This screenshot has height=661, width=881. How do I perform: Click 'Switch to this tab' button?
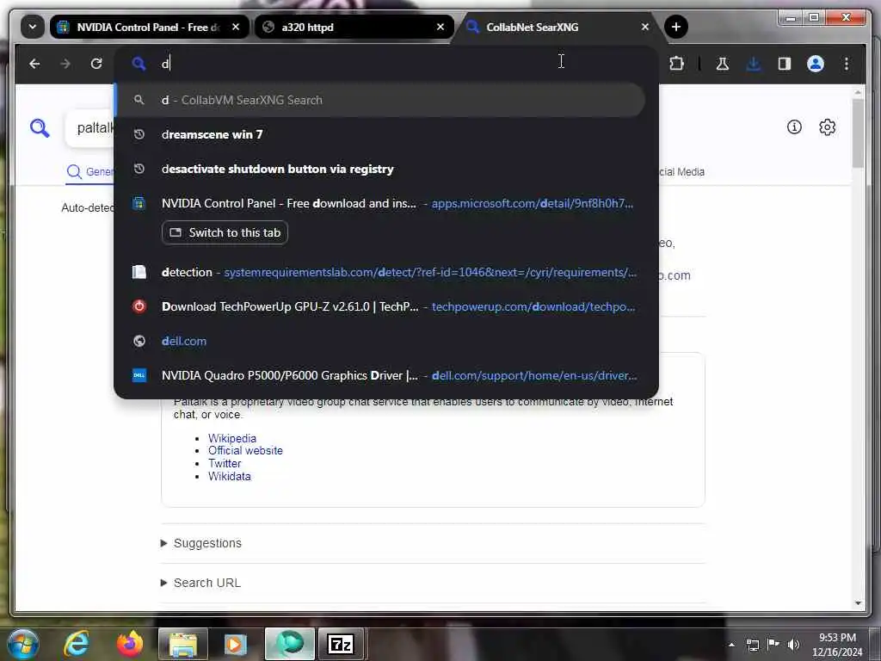tap(225, 232)
